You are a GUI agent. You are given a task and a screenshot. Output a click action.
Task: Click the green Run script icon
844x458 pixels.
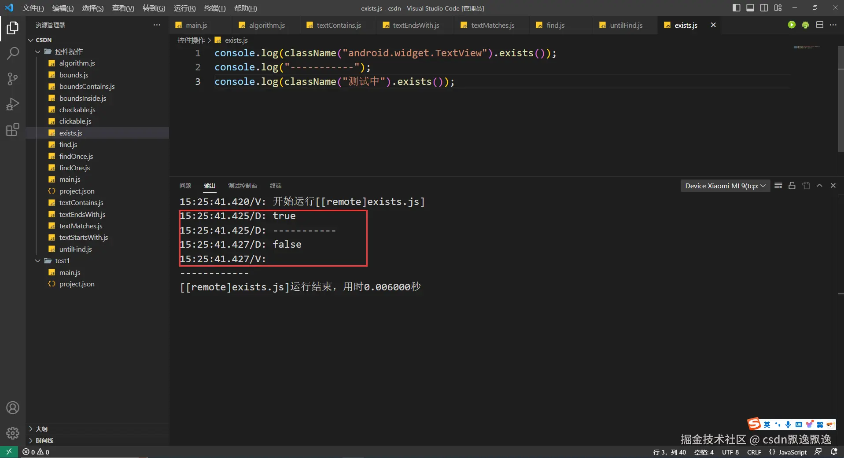[x=792, y=25]
